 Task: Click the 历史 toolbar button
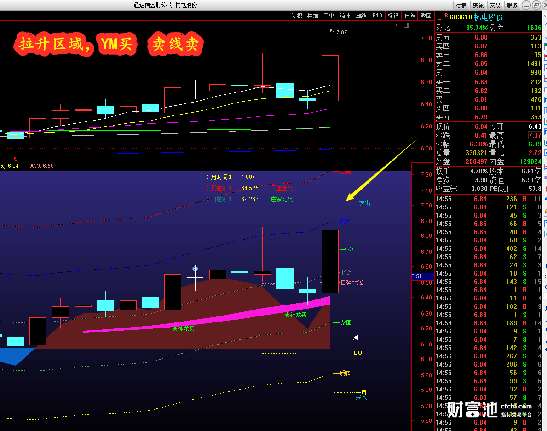pos(328,16)
